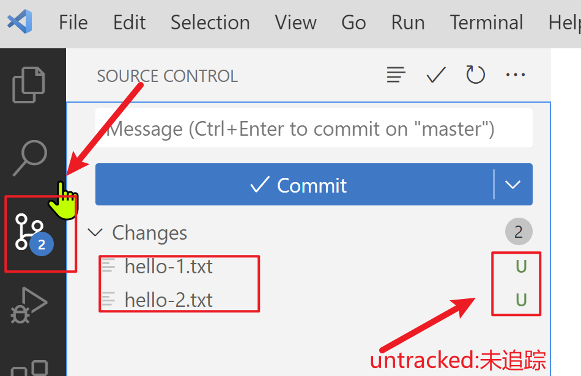Image resolution: width=581 pixels, height=376 pixels.
Task: Open the Search view in activity bar
Action: [x=30, y=157]
